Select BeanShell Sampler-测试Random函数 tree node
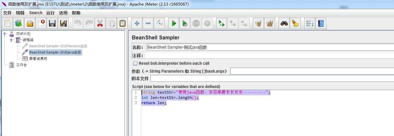 tap(58, 46)
